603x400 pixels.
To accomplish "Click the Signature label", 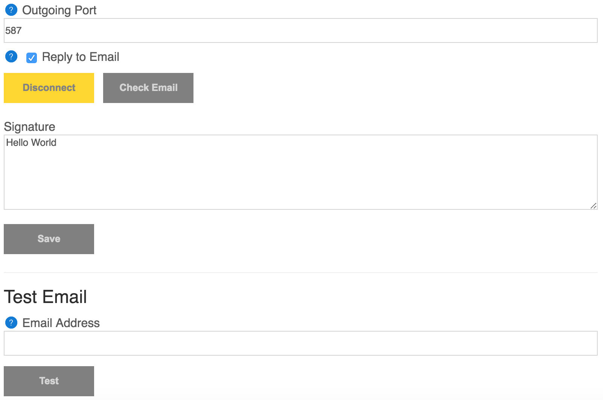I will [x=29, y=127].
